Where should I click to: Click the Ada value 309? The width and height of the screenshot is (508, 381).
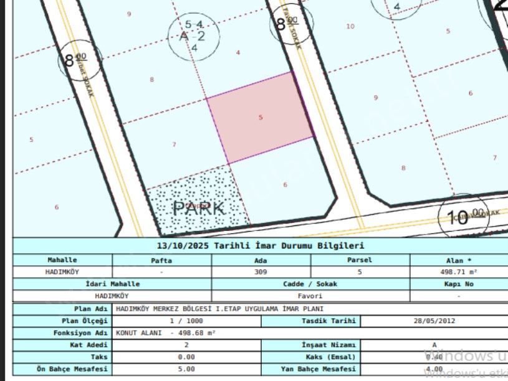[x=261, y=272]
